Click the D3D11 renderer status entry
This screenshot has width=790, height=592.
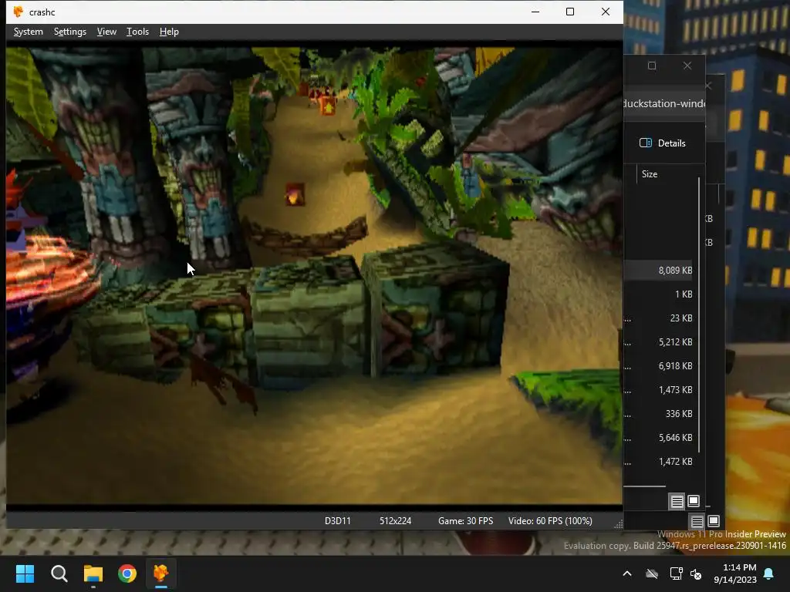[x=338, y=521]
